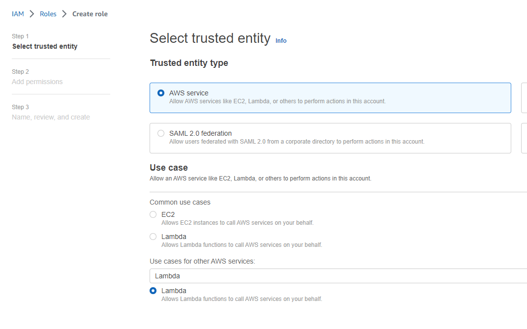Screen dimensions: 527x329
Task: Open the other AWS services use case dropdown
Action: point(338,276)
